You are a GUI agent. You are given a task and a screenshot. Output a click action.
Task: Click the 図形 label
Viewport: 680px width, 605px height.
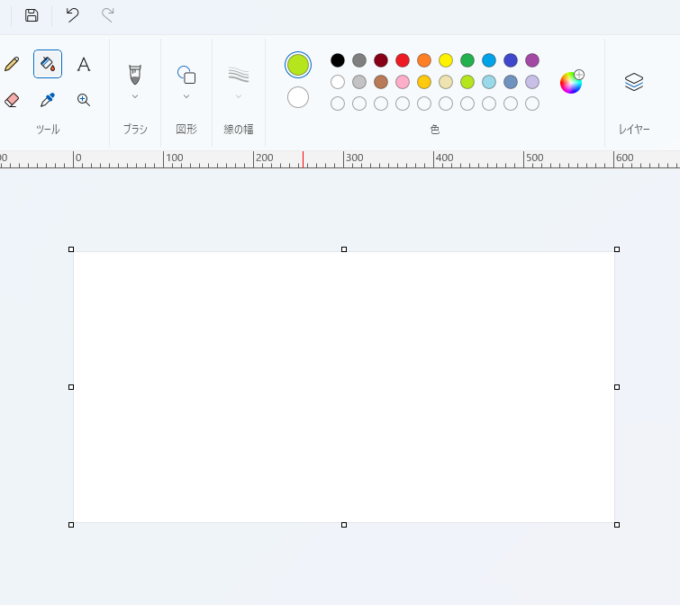coord(186,129)
